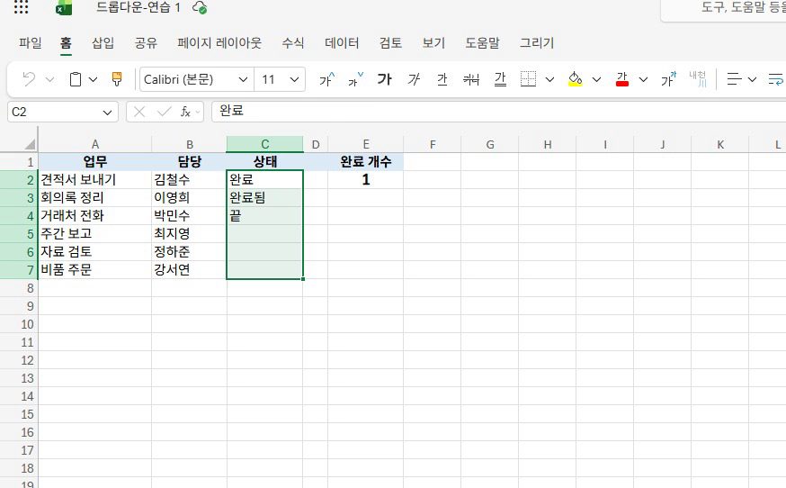The image size is (786, 488).
Task: Select the Format Painter brush
Action: 117,79
